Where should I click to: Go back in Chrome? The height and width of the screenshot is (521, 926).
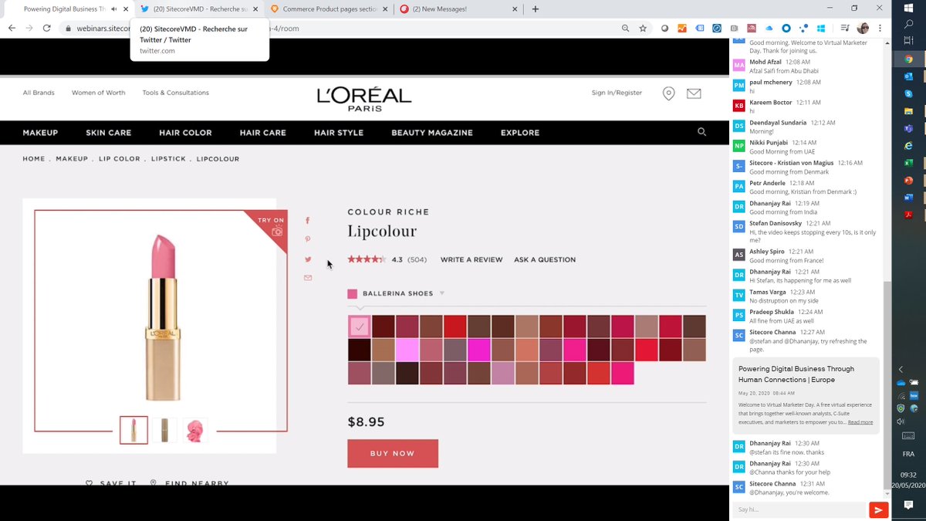coord(12,28)
